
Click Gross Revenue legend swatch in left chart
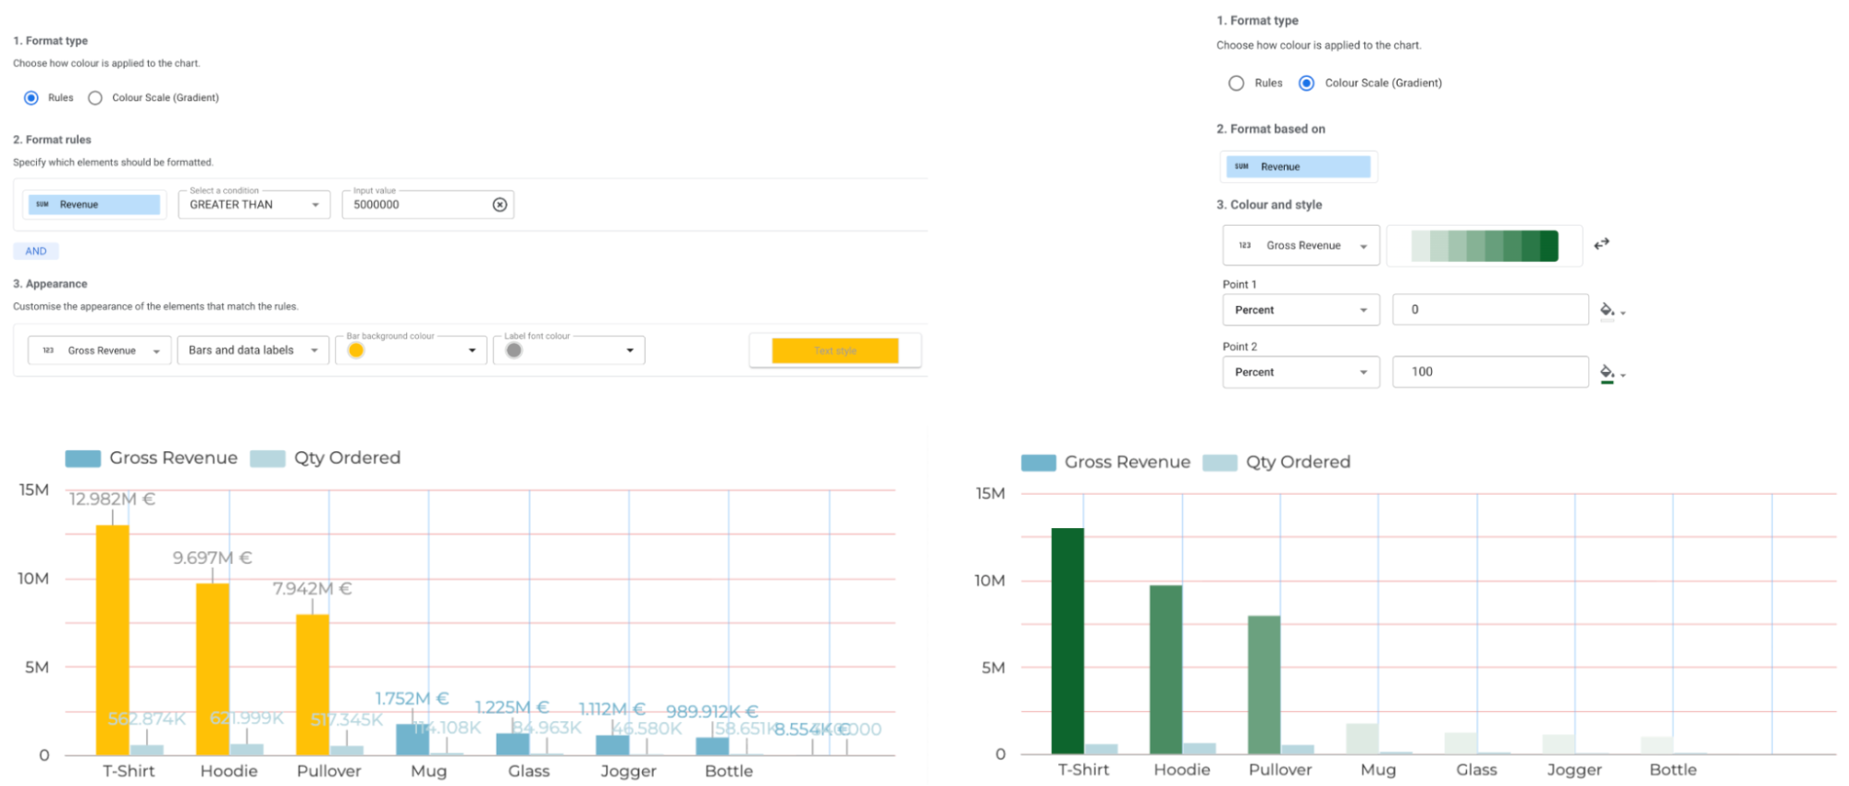[x=83, y=459]
